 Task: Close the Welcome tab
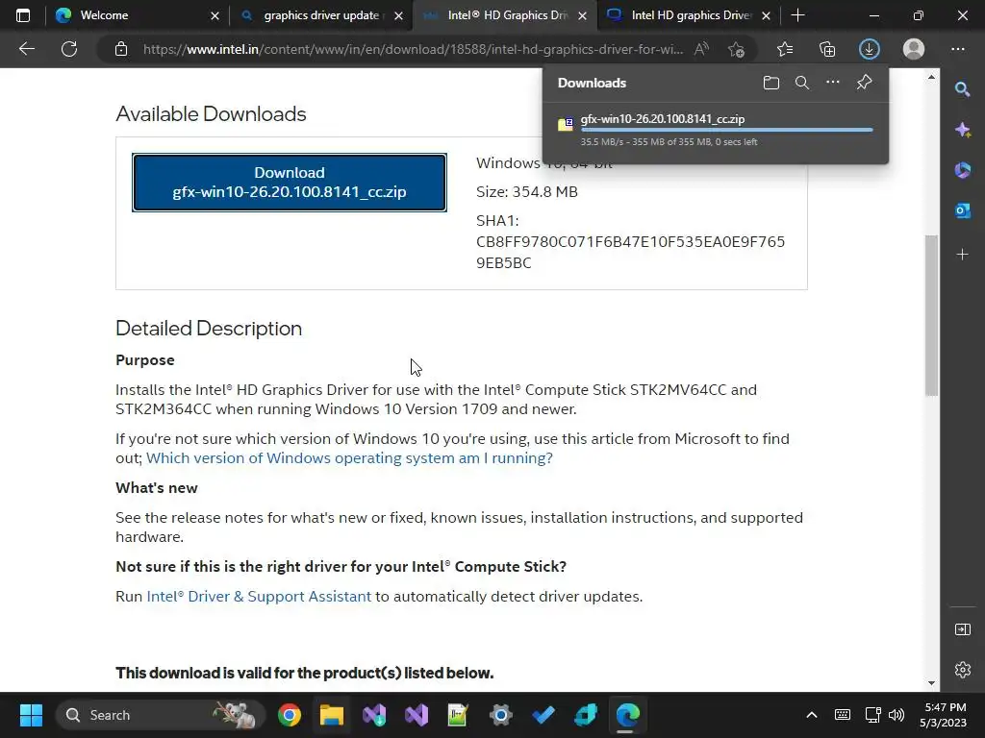point(215,15)
